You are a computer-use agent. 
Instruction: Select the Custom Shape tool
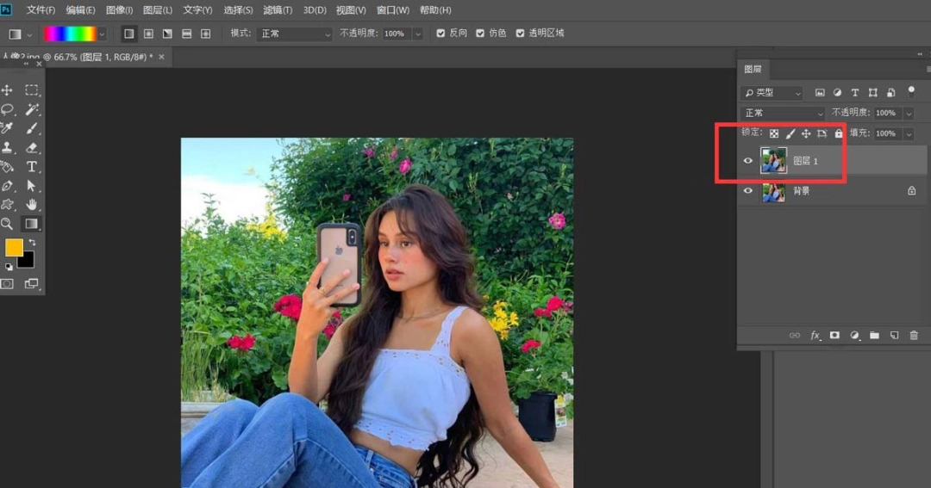(x=7, y=205)
